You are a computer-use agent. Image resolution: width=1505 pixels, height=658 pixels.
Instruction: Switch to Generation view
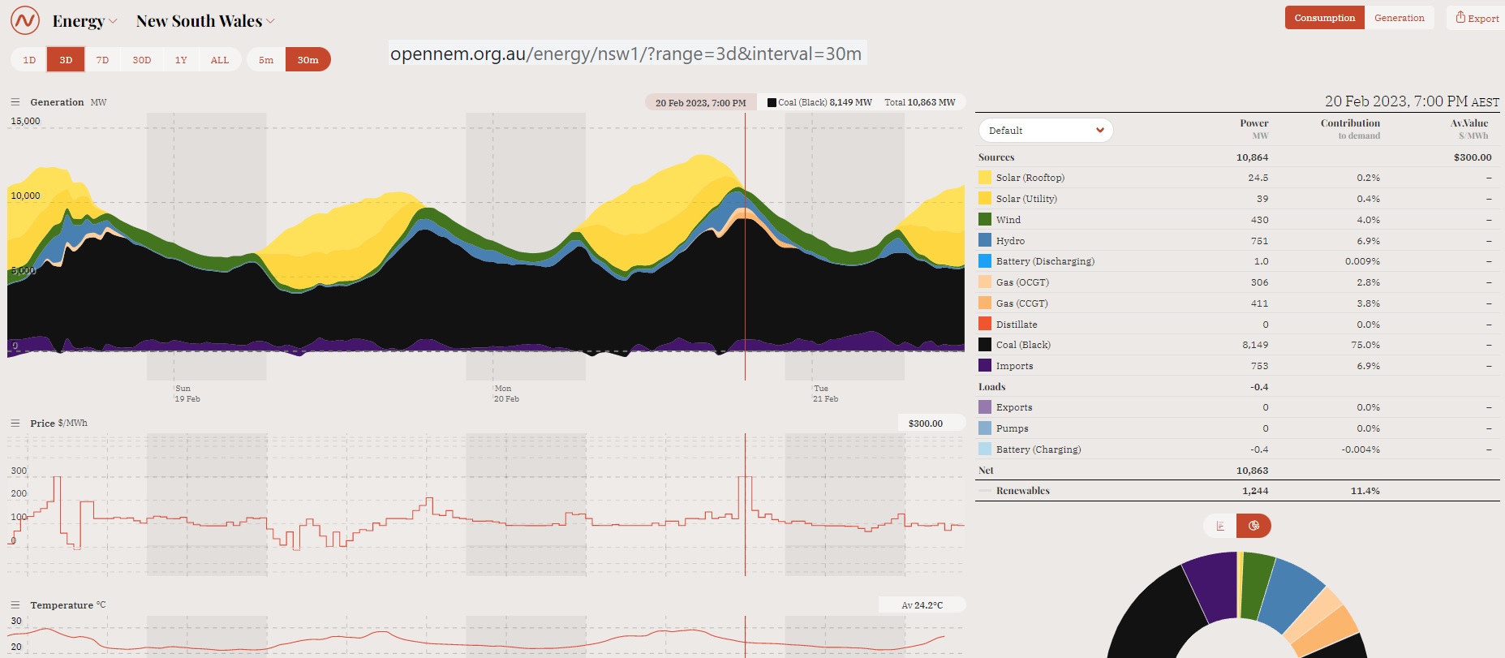(x=1400, y=18)
